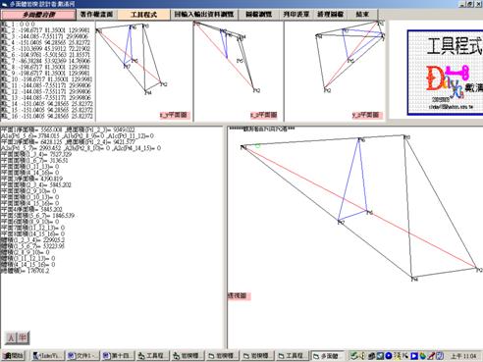Open the 著作權畫面 menu item
This screenshot has height=362, width=483.
tap(96, 15)
